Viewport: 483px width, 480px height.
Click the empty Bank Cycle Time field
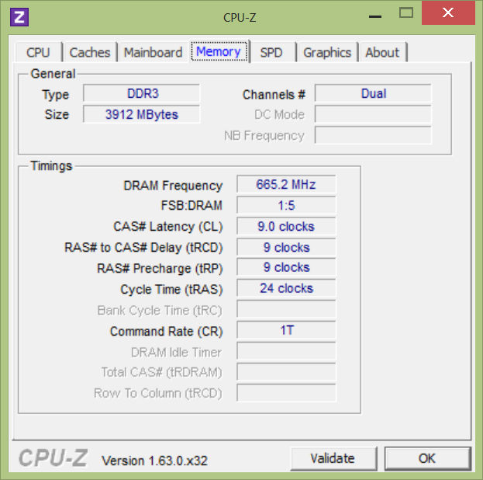(x=286, y=309)
